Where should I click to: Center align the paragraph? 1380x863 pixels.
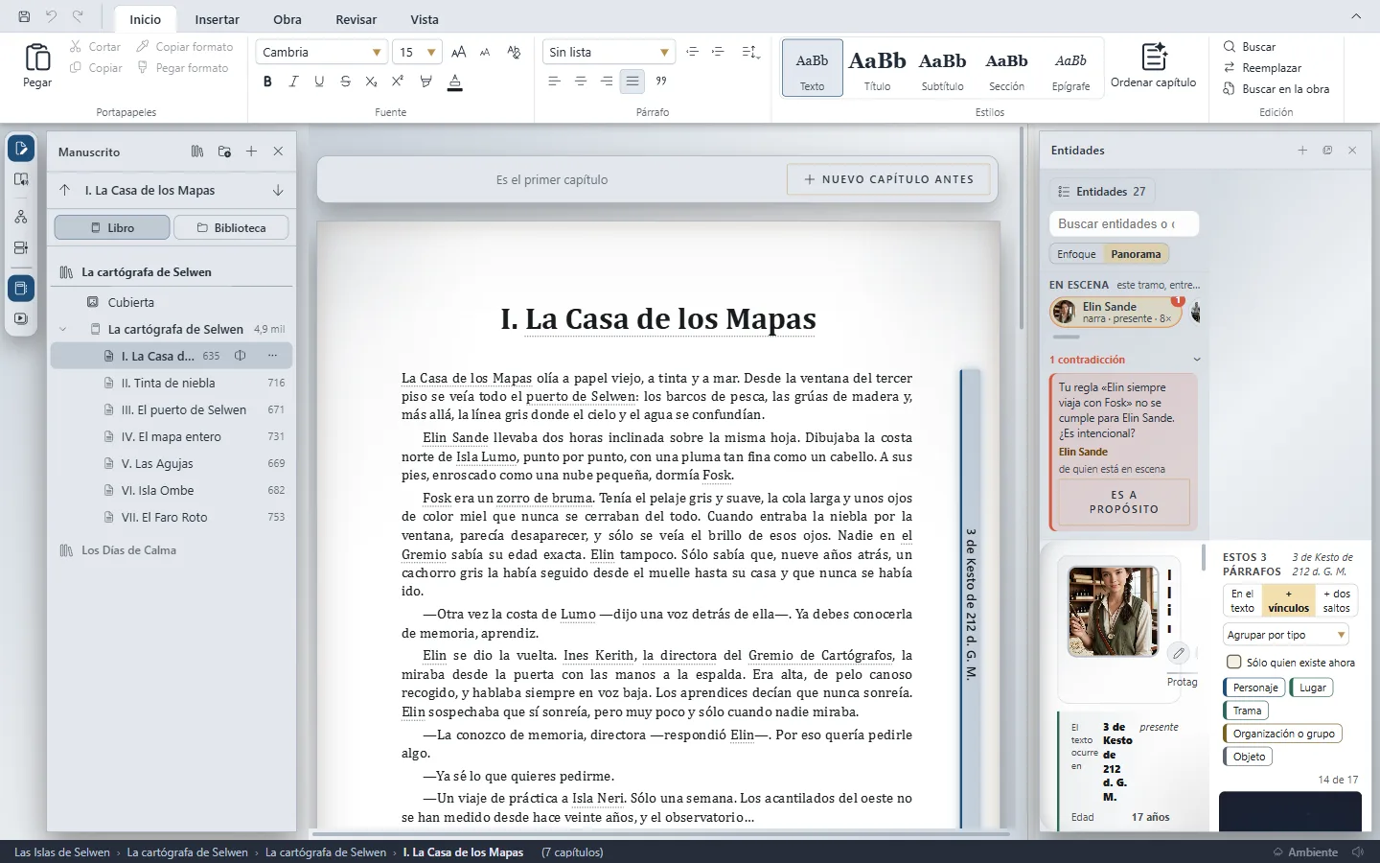tap(580, 82)
